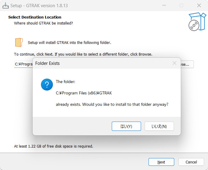Click the 'Select Destination Location' heading
The width and height of the screenshot is (208, 170).
35,17
